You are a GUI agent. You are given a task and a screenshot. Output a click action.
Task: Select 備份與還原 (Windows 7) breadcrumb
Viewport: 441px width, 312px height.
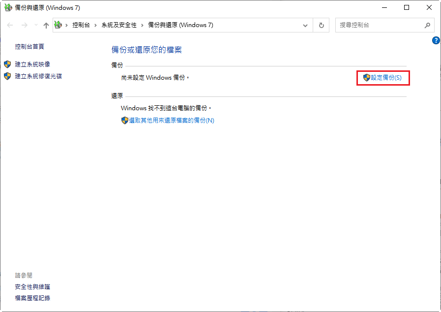pos(180,25)
